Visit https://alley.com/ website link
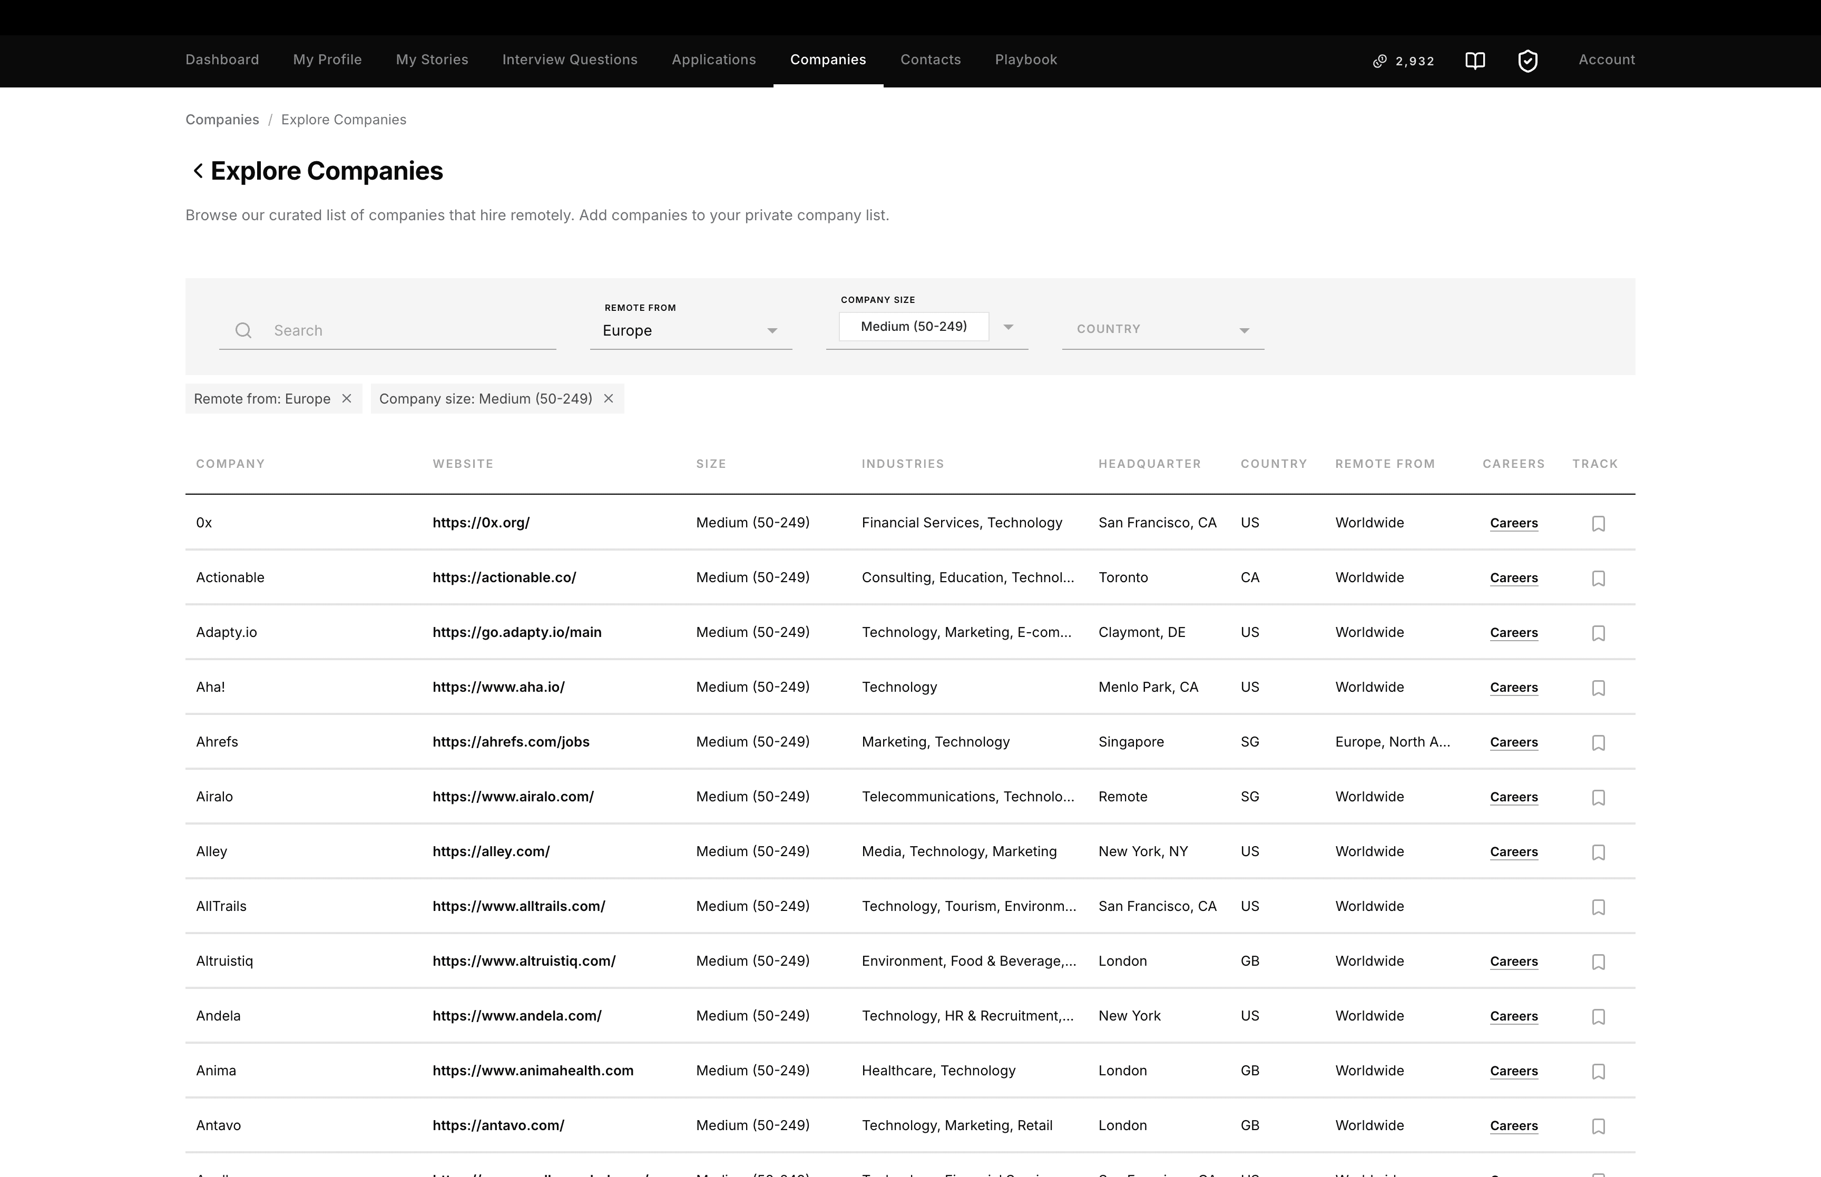Image resolution: width=1821 pixels, height=1177 pixels. (x=492, y=851)
